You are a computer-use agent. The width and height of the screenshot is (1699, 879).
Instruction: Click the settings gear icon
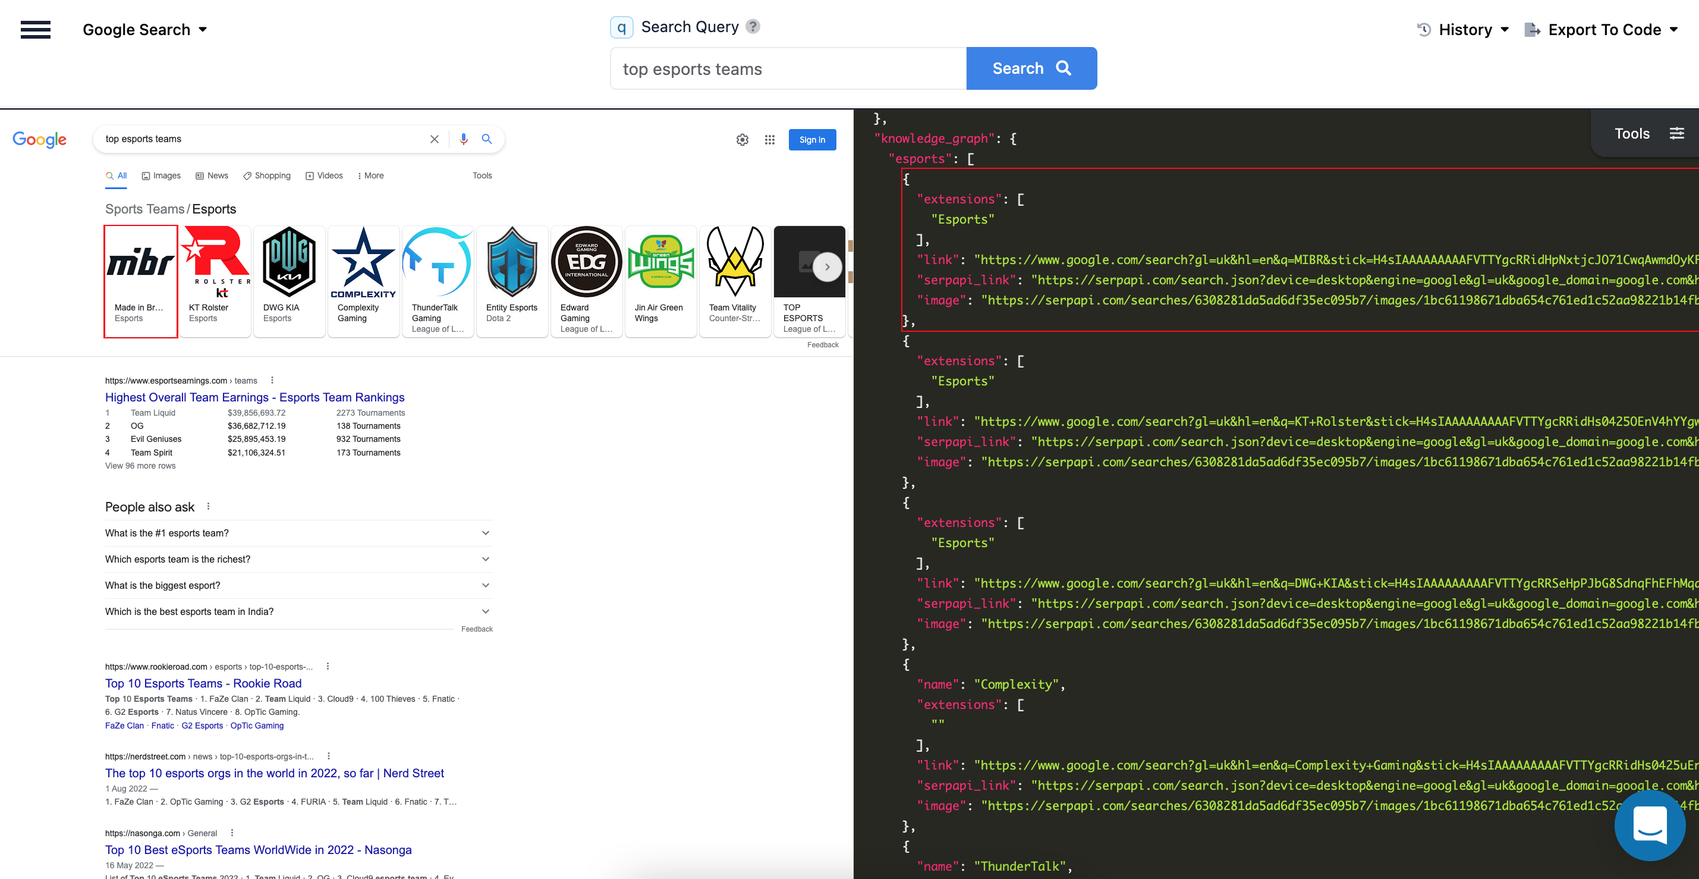(x=742, y=139)
